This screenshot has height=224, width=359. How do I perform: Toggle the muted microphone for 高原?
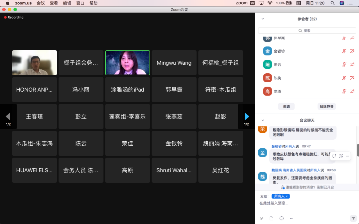(344, 92)
